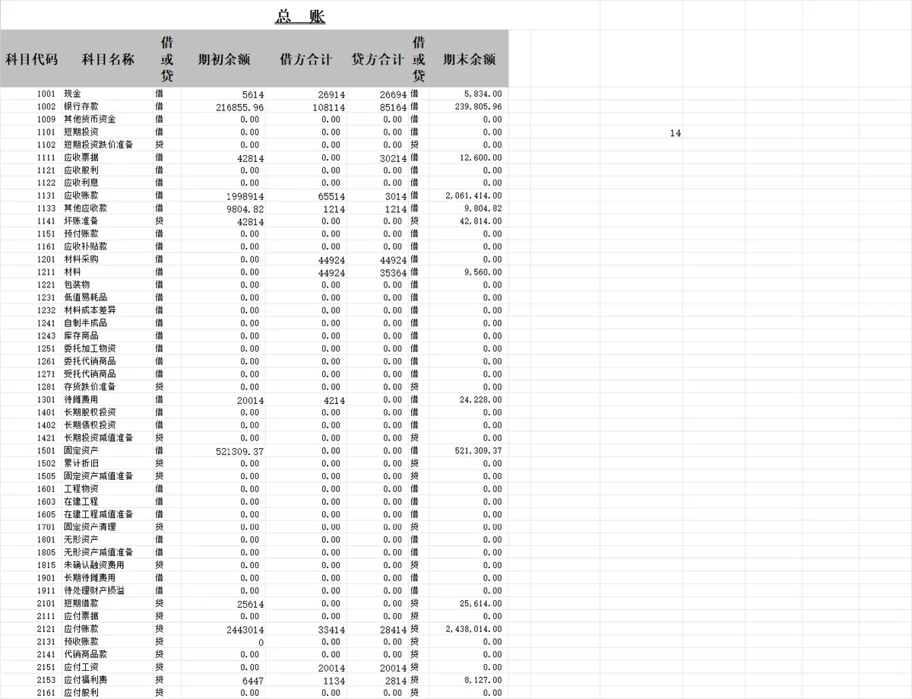Select the 应收账款 account name
The height and width of the screenshot is (699, 912).
(x=81, y=195)
